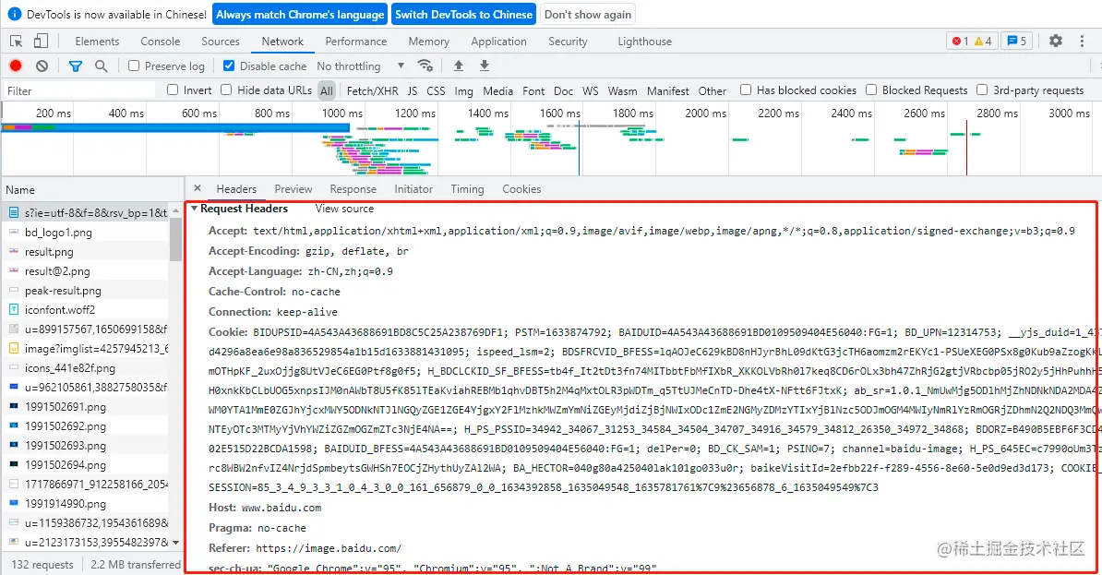Switch to the Response detail tab
1102x575 pixels.
tap(353, 189)
